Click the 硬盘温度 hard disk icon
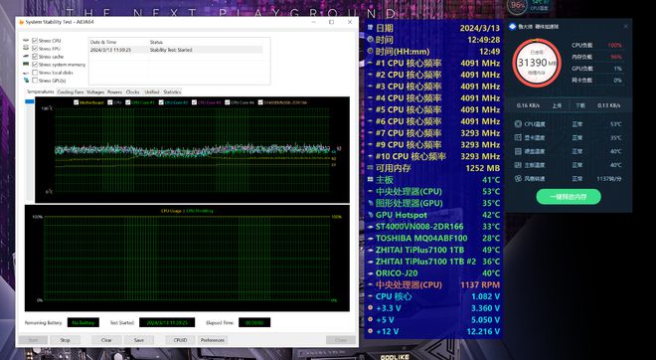656x360 pixels. coord(518,151)
